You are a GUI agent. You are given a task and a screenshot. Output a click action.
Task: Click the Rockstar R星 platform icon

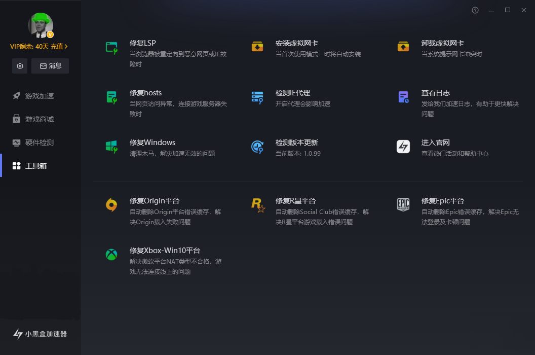258,205
